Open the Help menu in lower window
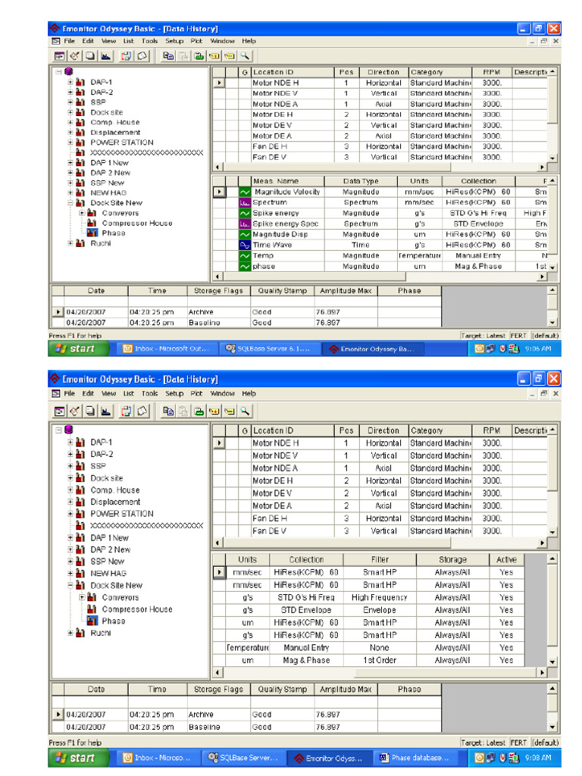 click(249, 393)
